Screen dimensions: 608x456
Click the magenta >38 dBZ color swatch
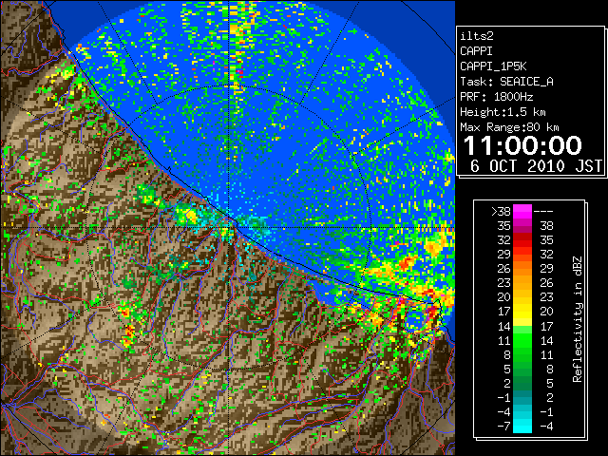(x=522, y=211)
